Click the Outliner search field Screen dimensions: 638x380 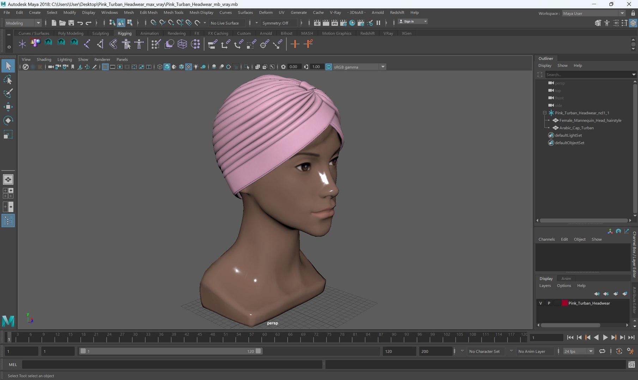click(x=588, y=75)
